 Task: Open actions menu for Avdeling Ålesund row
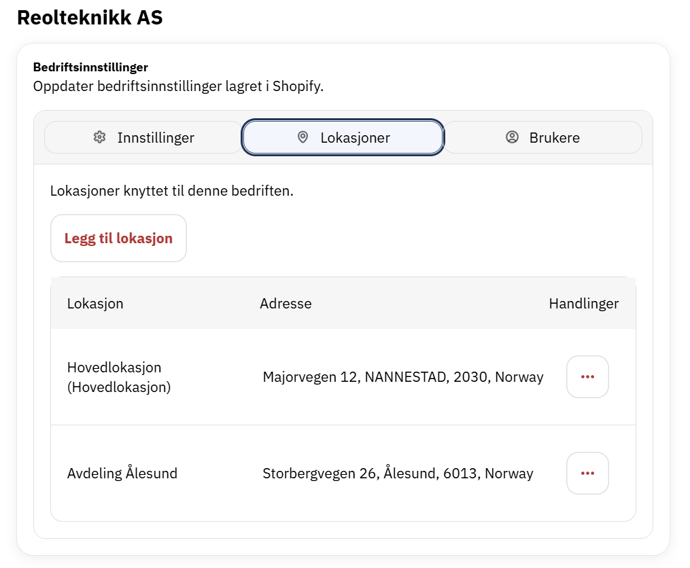coord(587,473)
